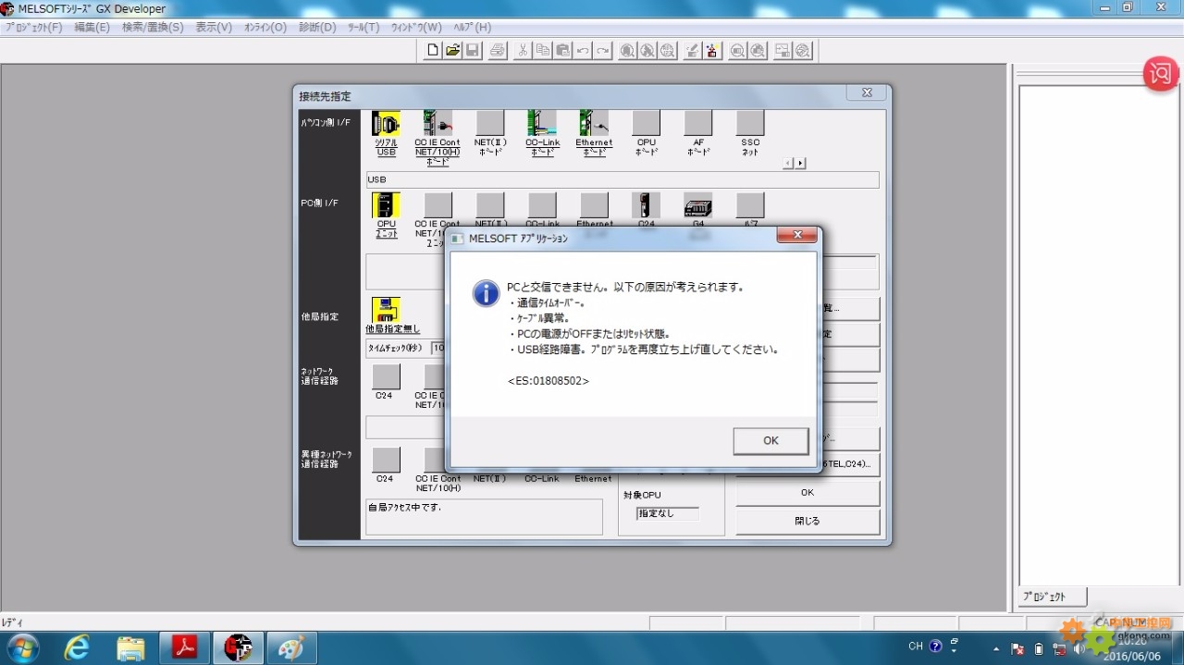
Task: Select the CC-Link board icon
Action: 542,124
